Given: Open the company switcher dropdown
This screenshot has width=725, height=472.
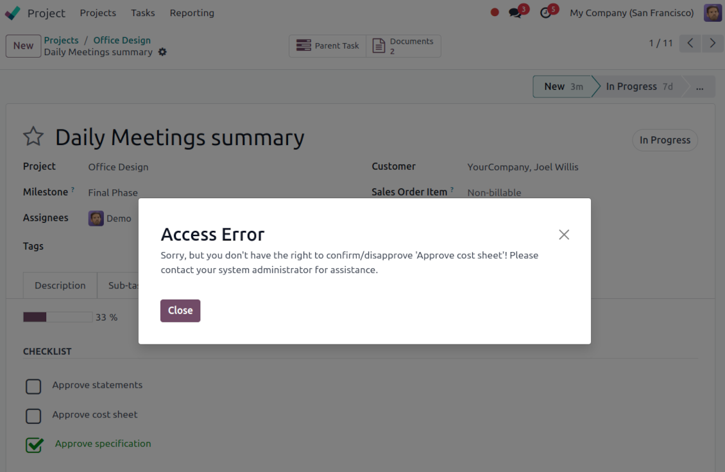Looking at the screenshot, I should tap(631, 13).
